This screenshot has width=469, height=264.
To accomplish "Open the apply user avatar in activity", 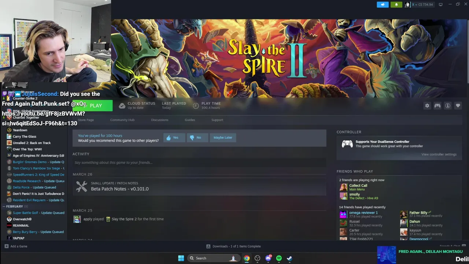I will click(77, 219).
